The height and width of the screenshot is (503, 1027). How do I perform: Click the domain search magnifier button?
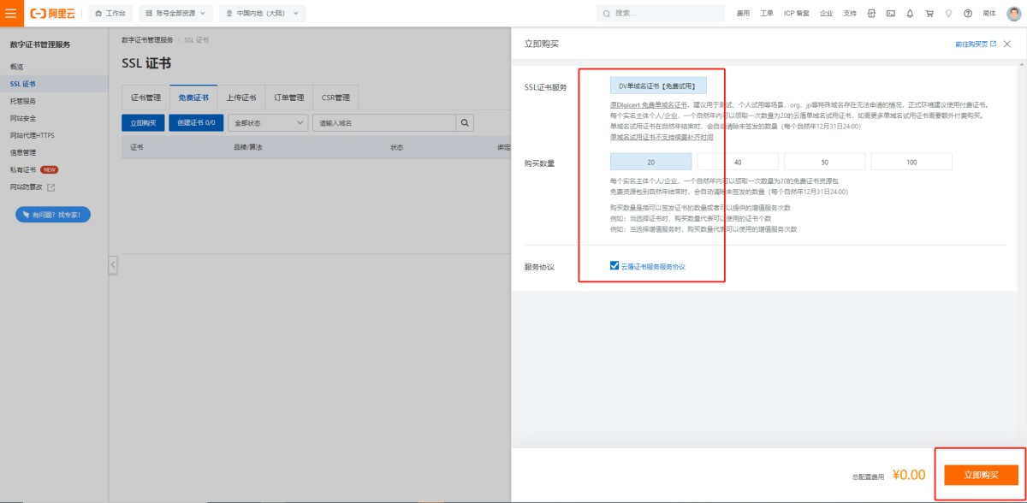pyautogui.click(x=465, y=123)
